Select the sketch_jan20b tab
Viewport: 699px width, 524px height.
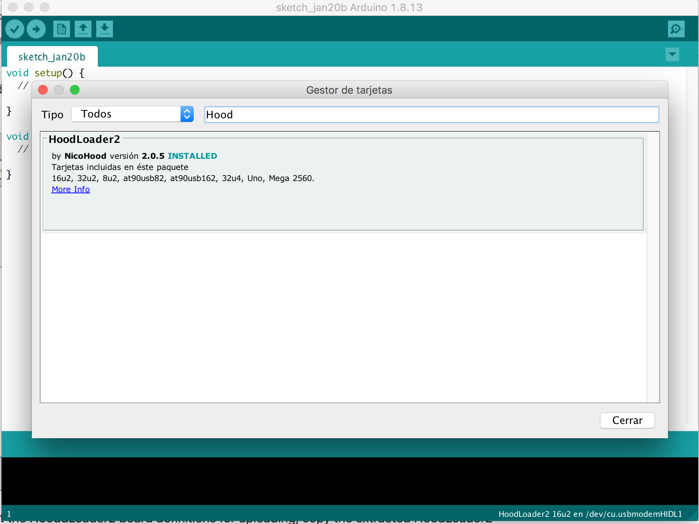(x=52, y=57)
